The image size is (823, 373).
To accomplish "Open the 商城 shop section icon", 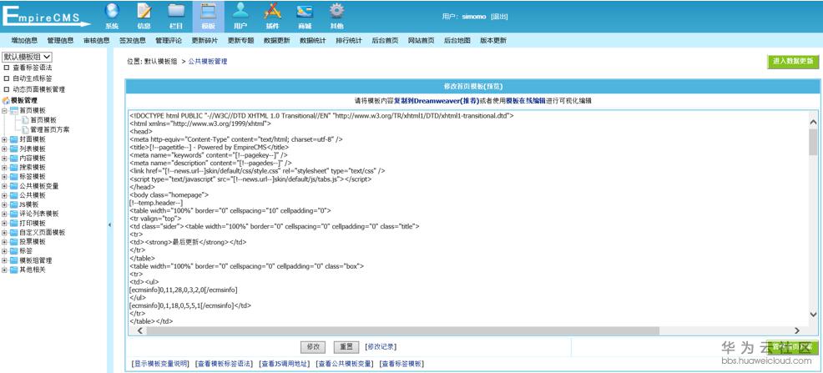I will point(305,16).
